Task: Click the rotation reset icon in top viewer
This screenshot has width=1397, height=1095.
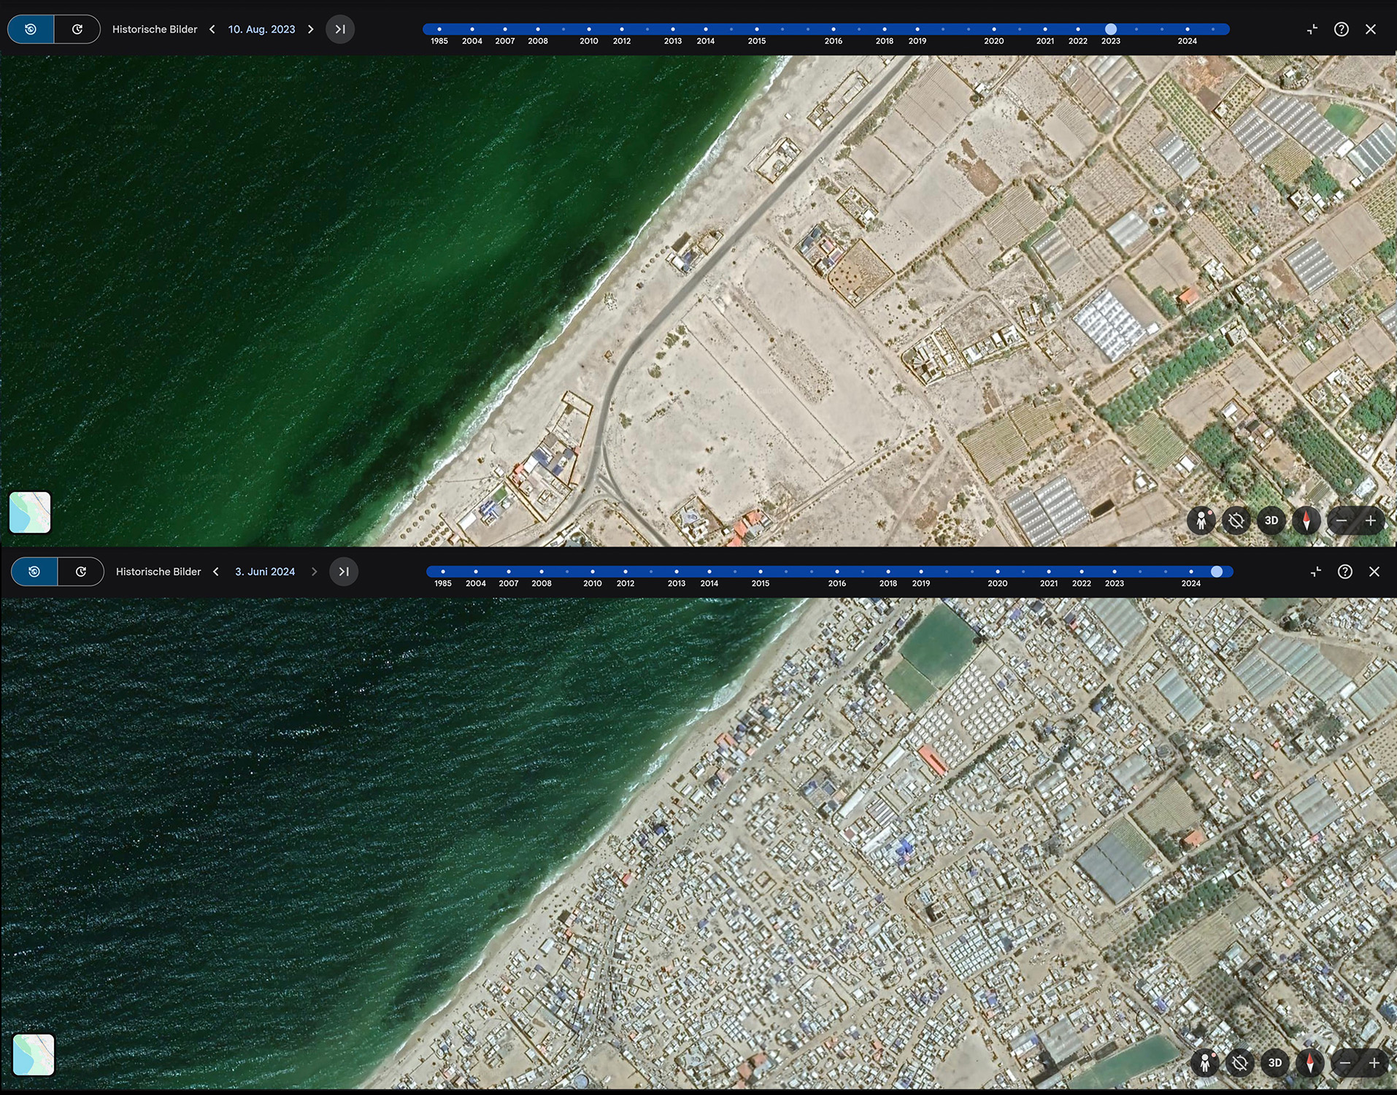Action: pyautogui.click(x=1236, y=520)
